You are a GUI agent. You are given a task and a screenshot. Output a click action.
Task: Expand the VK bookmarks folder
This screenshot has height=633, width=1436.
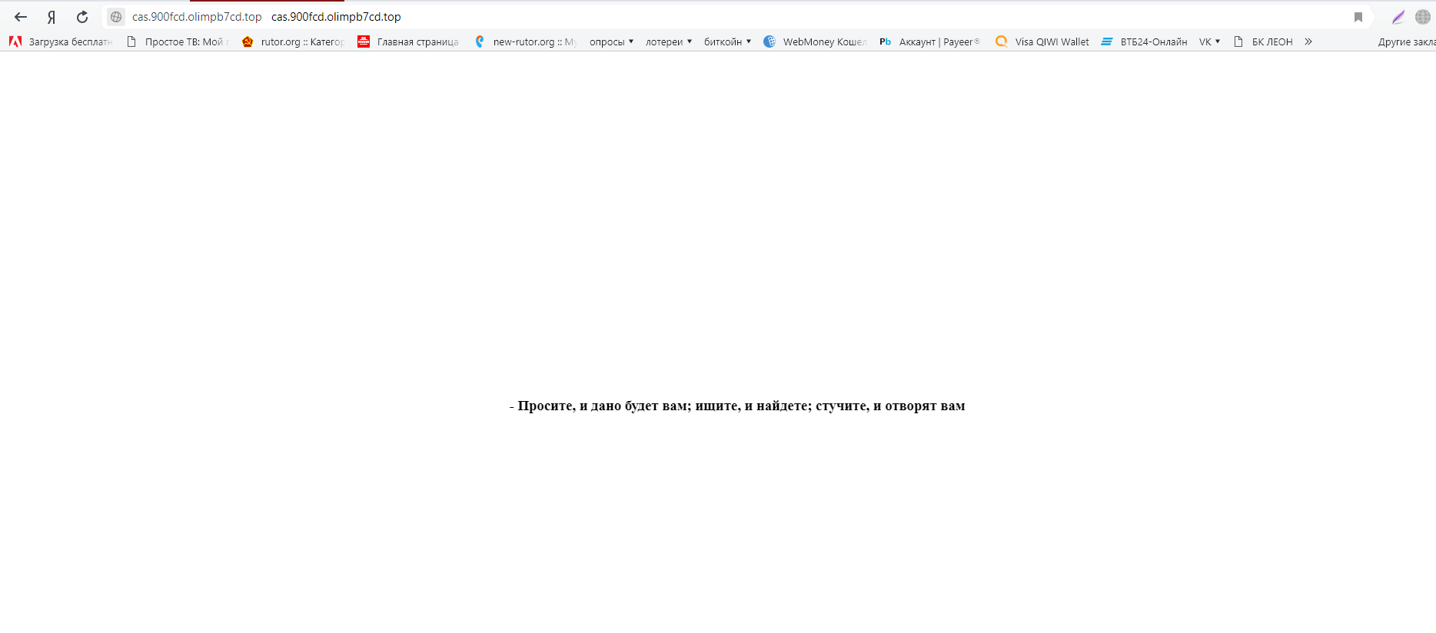(1209, 41)
